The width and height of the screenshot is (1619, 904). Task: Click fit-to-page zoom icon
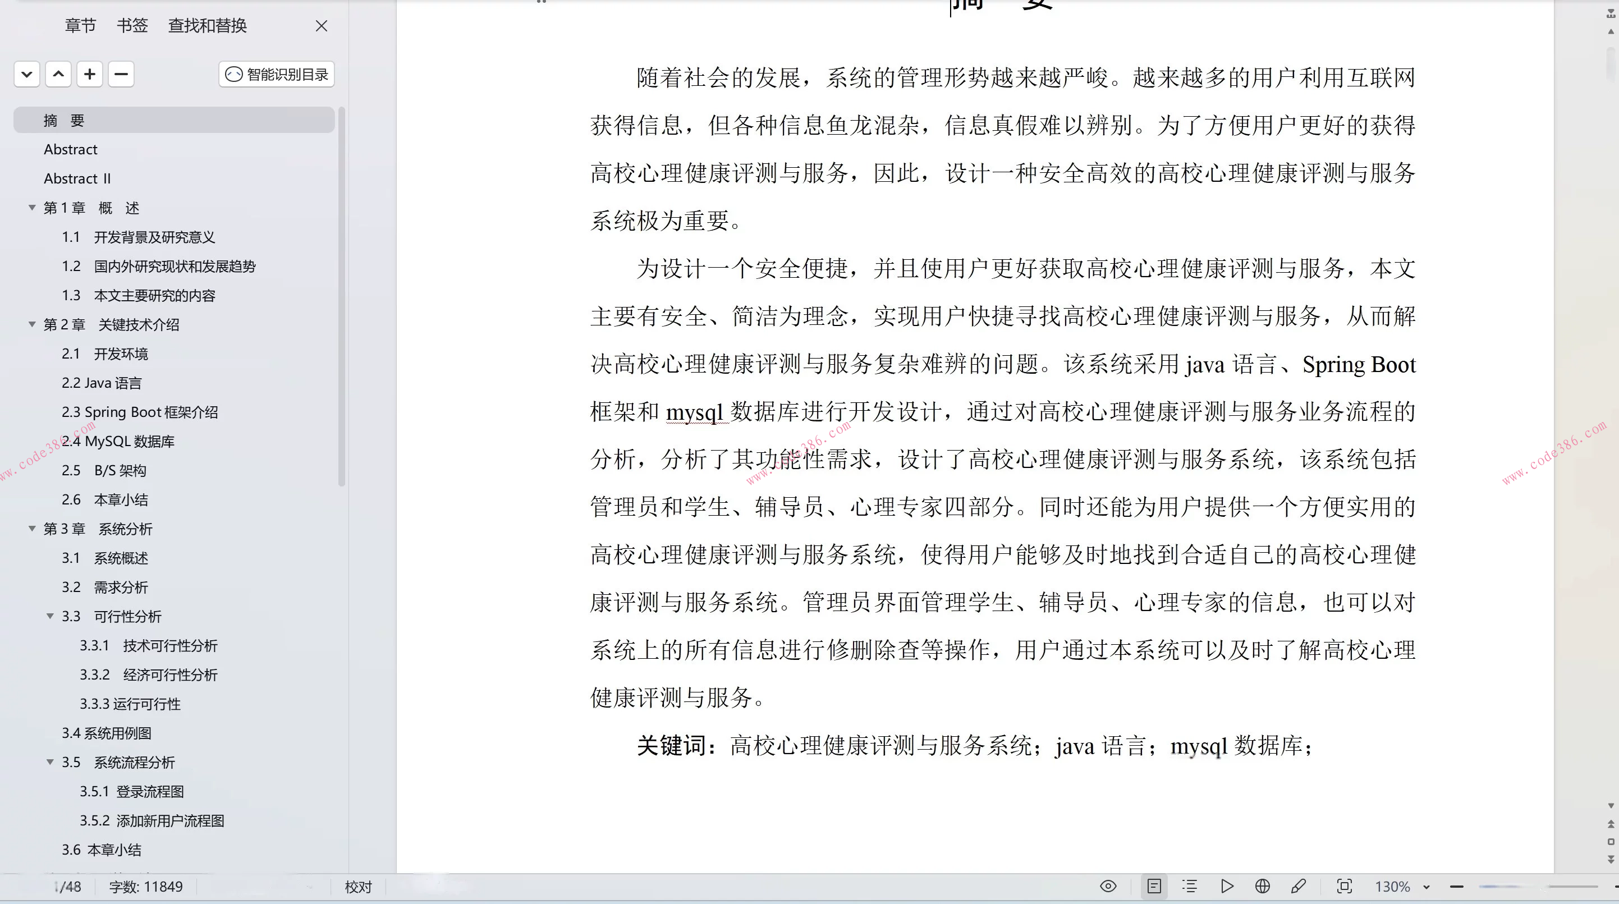(x=1345, y=887)
